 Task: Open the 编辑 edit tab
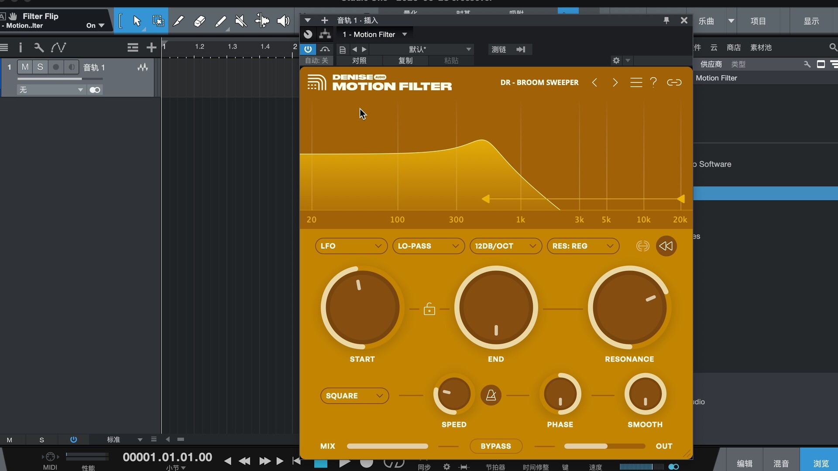(744, 464)
